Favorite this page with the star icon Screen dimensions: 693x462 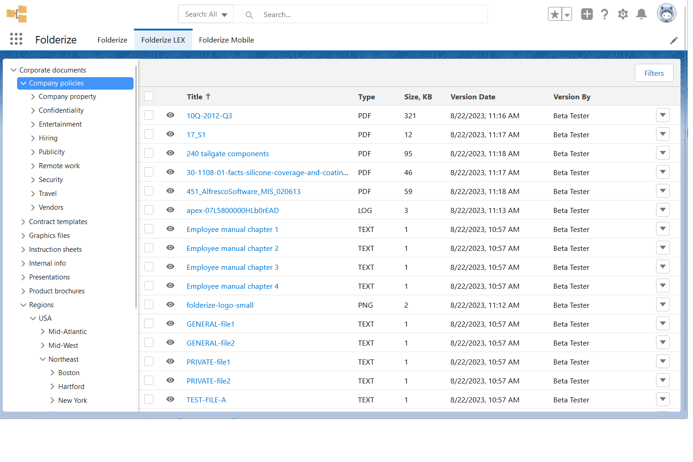click(554, 14)
